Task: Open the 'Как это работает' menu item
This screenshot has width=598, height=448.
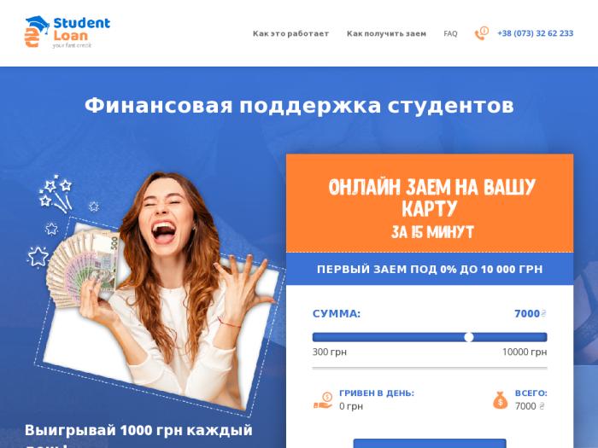Action: click(290, 33)
